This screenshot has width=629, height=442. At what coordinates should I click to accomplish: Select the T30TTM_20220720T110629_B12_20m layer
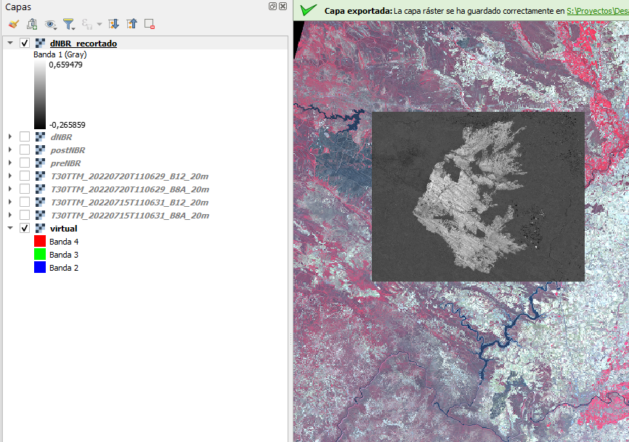click(129, 176)
